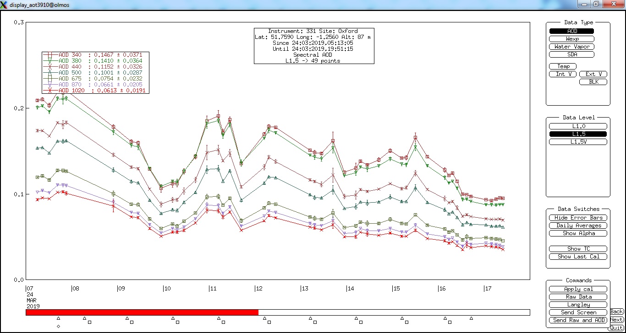The width and height of the screenshot is (626, 333).
Task: Choose the Temp data type
Action: click(563, 66)
